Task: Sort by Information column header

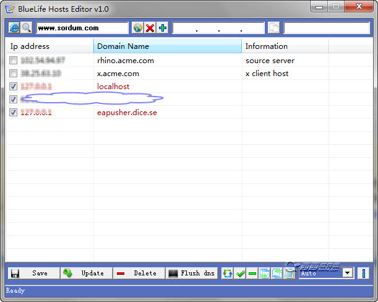Action: pyautogui.click(x=285, y=46)
